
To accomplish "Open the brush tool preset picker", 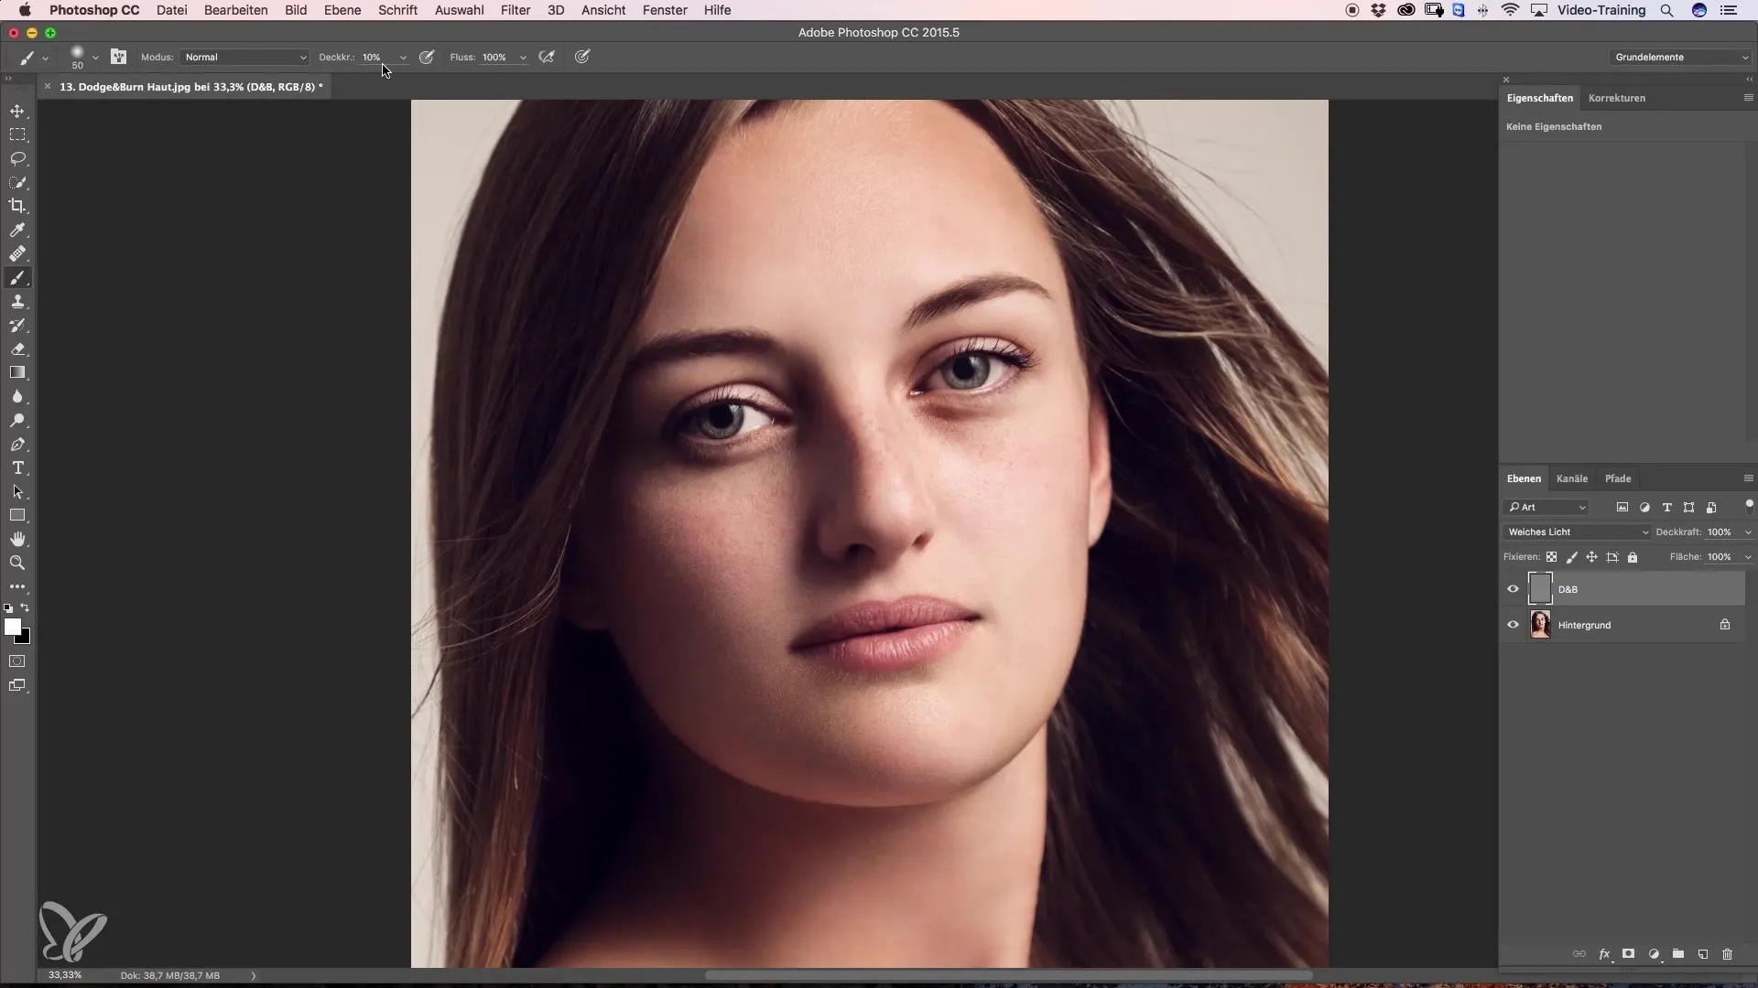I will 33,57.
